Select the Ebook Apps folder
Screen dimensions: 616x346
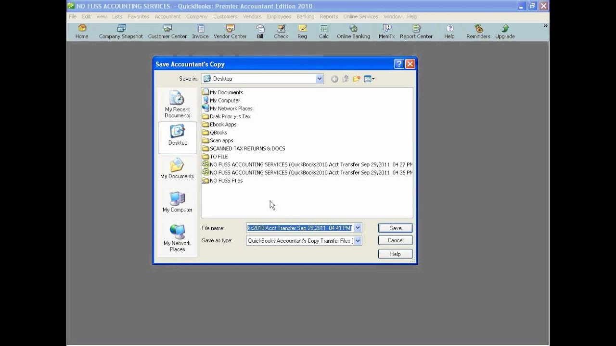(x=219, y=124)
